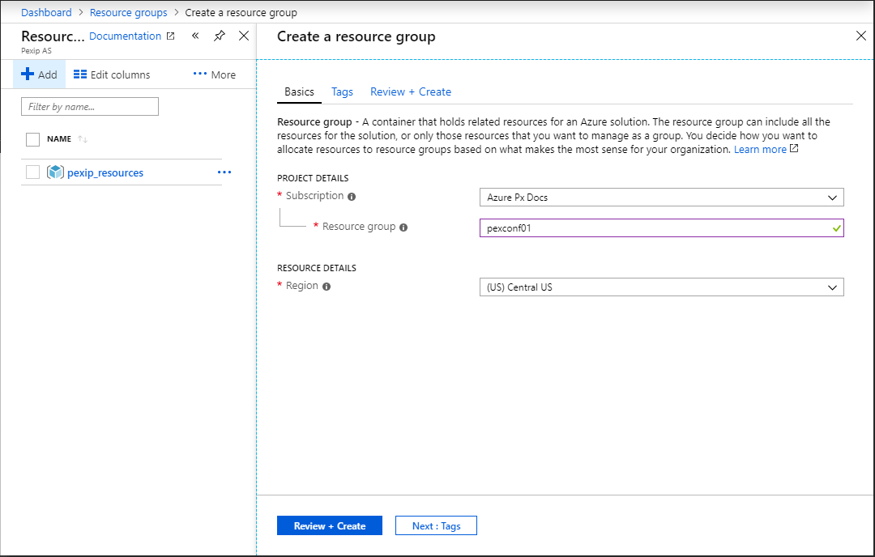Open pexip_resources row context menu dots
The height and width of the screenshot is (557, 875).
click(x=224, y=172)
